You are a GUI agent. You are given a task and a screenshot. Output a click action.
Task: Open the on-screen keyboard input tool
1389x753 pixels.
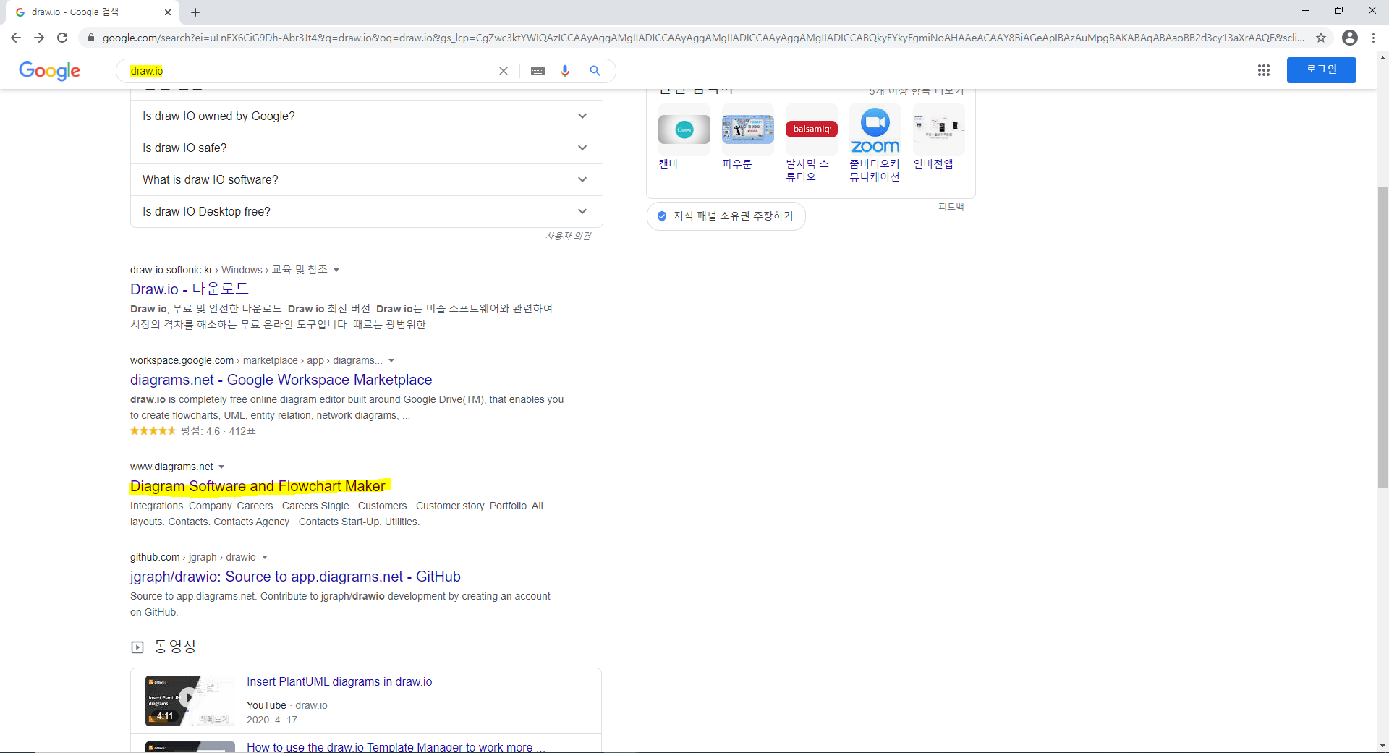pos(538,71)
